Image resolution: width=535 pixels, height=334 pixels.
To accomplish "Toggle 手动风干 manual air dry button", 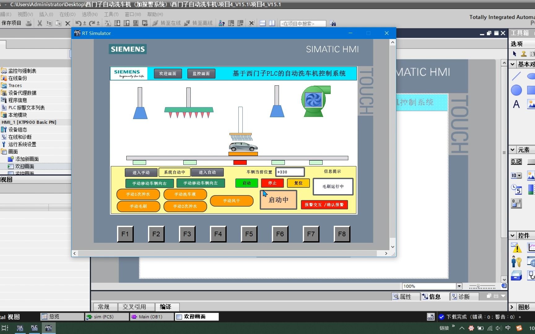I will 232,201.
